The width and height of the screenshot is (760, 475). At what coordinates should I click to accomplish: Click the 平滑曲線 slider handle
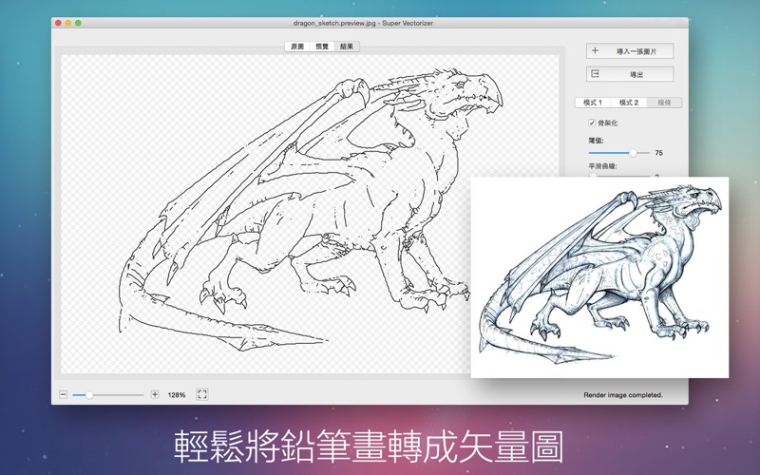pyautogui.click(x=593, y=177)
